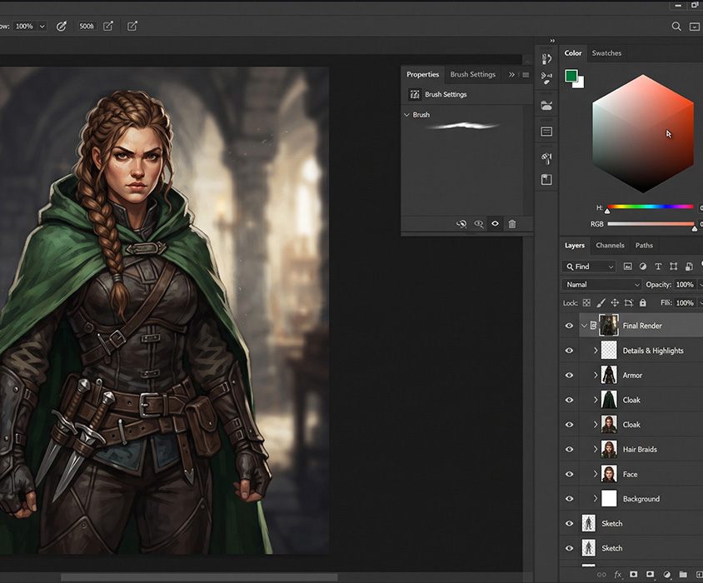703x583 pixels.
Task: Click the trash icon in the Properties panel
Action: (512, 224)
